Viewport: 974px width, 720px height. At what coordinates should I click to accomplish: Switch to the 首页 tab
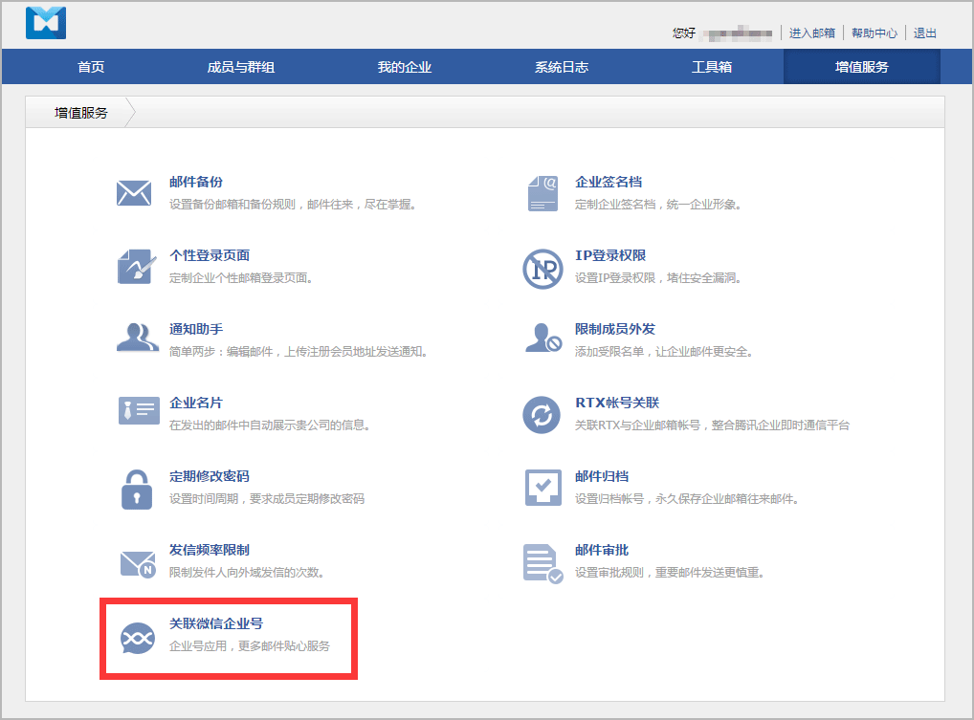coord(91,67)
